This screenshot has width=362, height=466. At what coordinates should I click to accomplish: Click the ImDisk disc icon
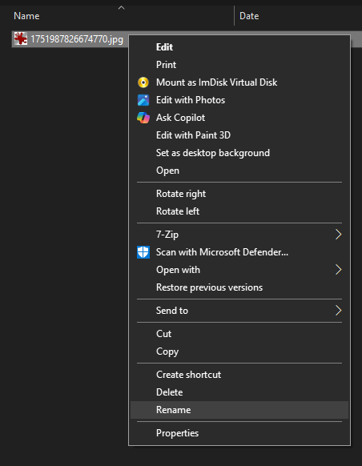[143, 82]
